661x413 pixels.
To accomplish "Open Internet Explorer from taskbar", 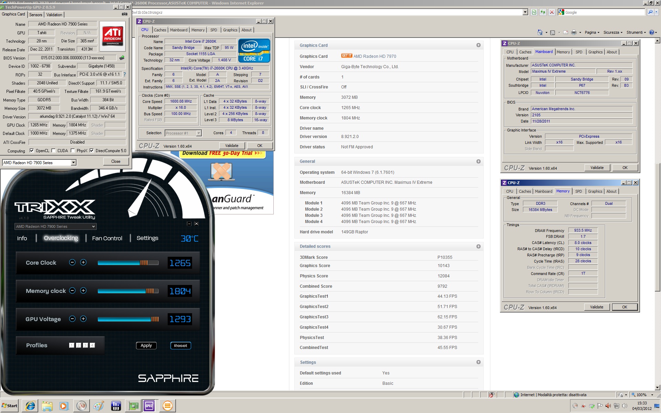I will 30,406.
